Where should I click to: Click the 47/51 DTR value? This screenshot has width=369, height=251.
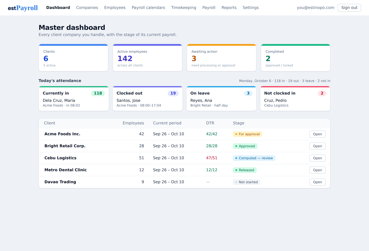[x=212, y=158]
